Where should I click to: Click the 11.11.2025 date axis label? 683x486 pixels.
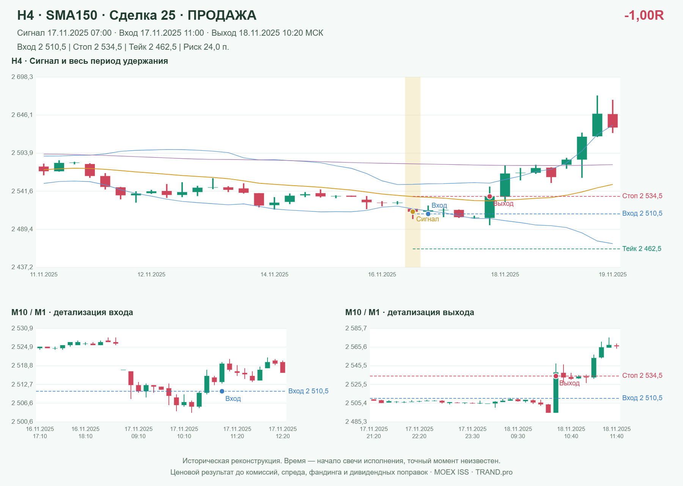coord(44,275)
